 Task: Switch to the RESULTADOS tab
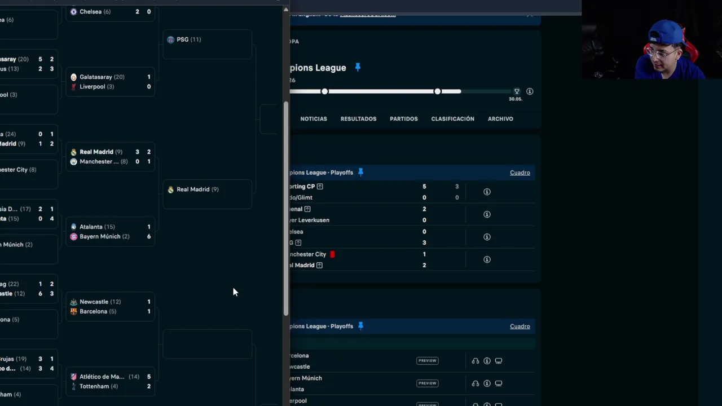pyautogui.click(x=358, y=119)
